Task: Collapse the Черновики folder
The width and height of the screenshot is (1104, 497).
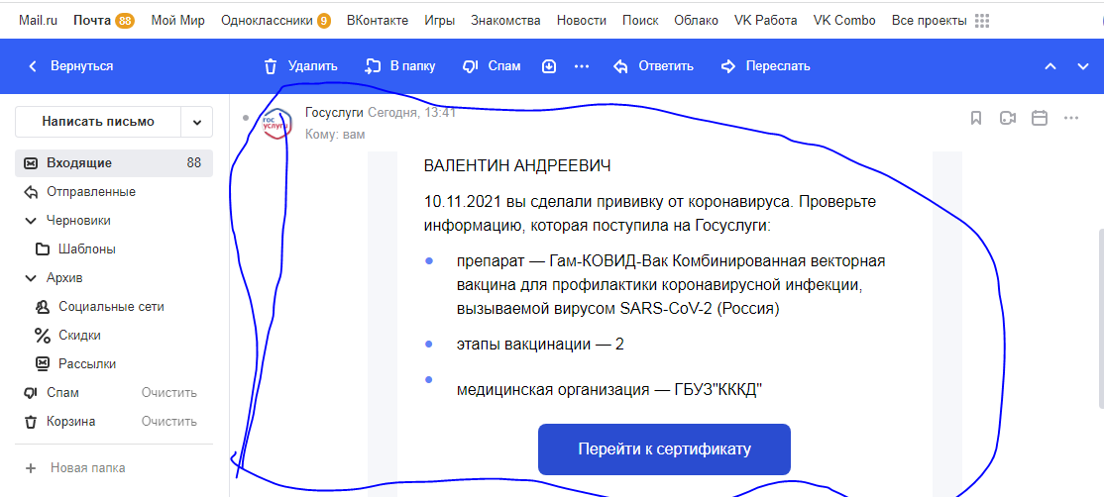Action: pyautogui.click(x=30, y=221)
